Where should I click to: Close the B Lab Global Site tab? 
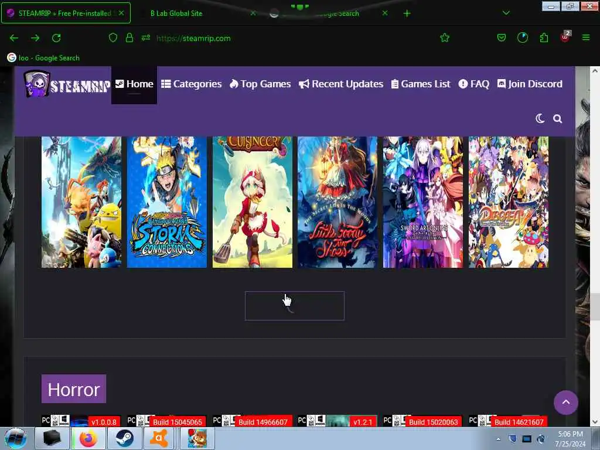[253, 13]
